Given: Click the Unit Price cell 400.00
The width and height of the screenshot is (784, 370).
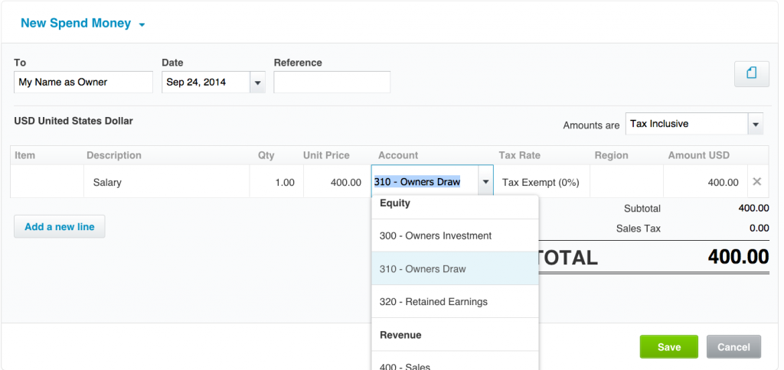Looking at the screenshot, I should tap(337, 182).
